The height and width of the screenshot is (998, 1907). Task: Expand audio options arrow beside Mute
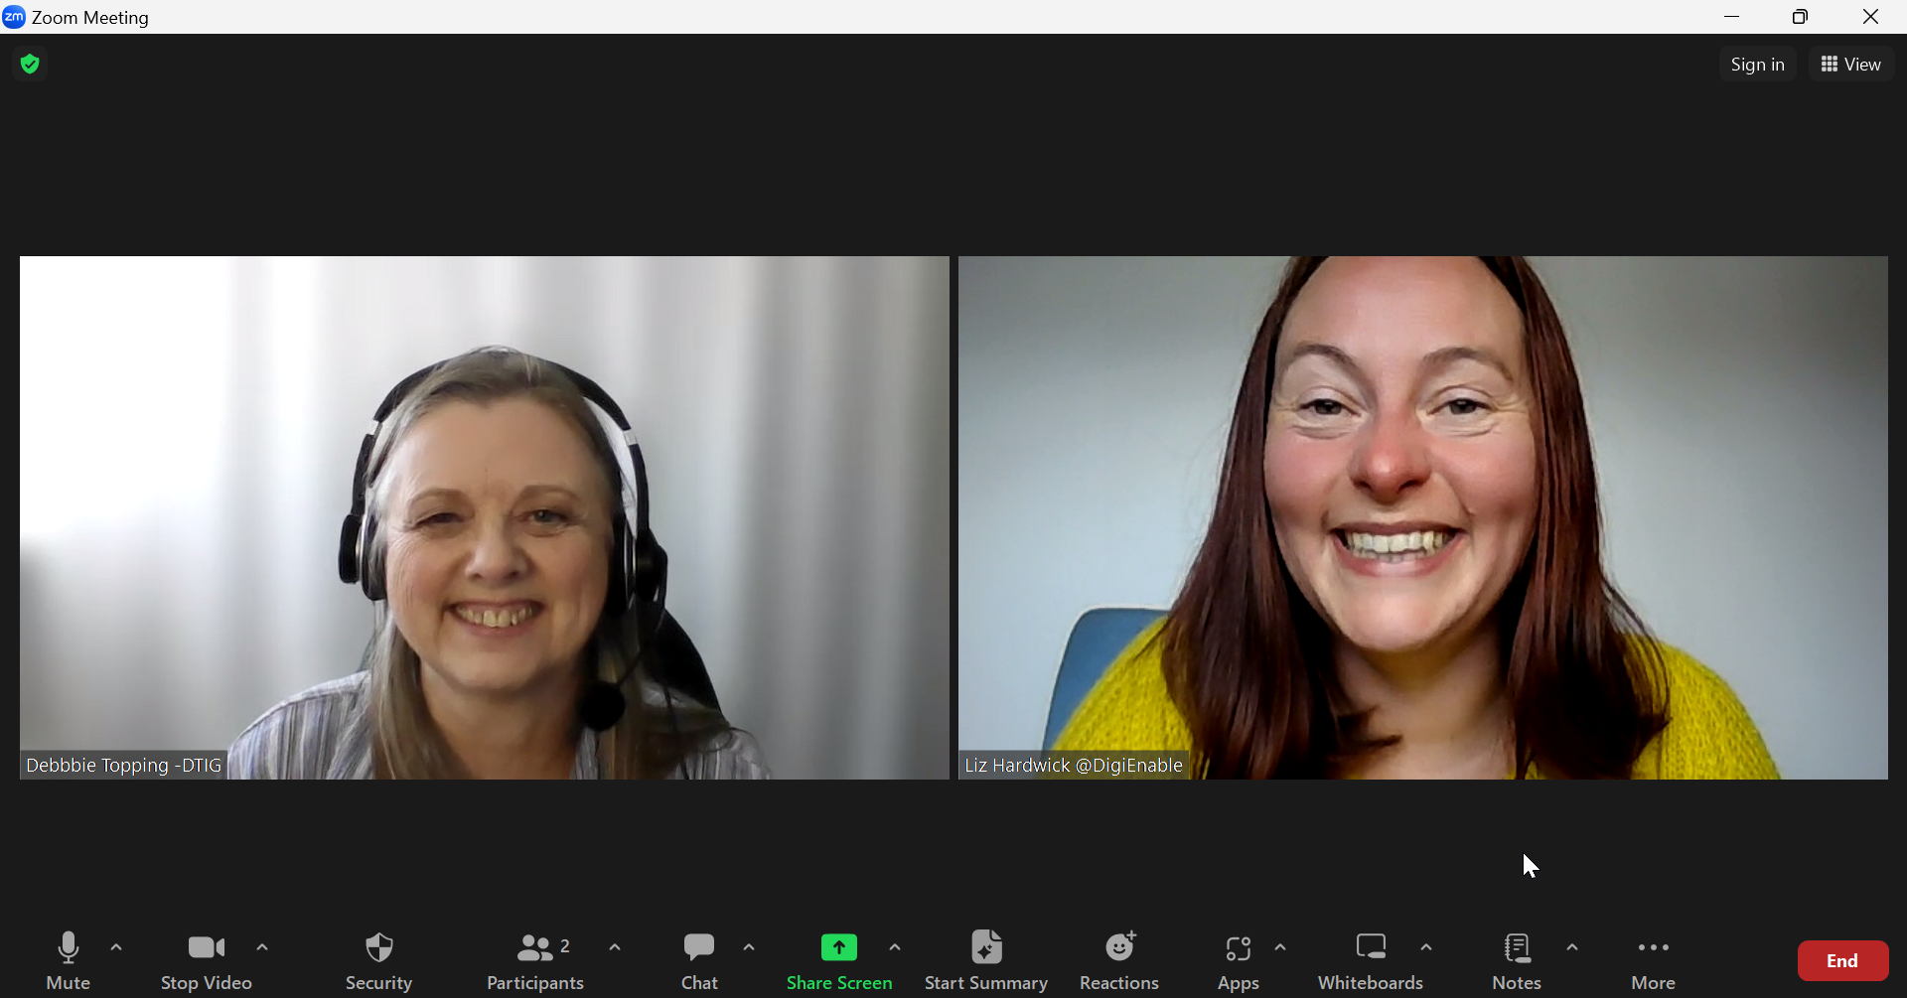[x=116, y=947]
